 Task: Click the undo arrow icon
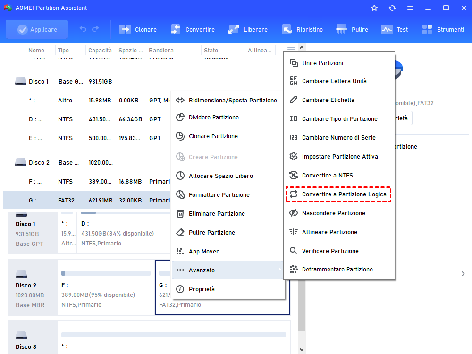83,29
